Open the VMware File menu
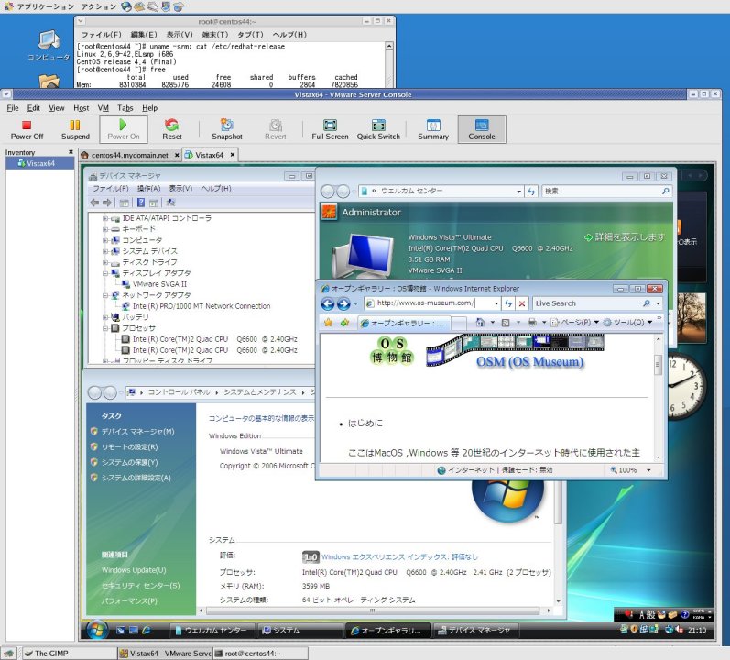 (x=13, y=108)
